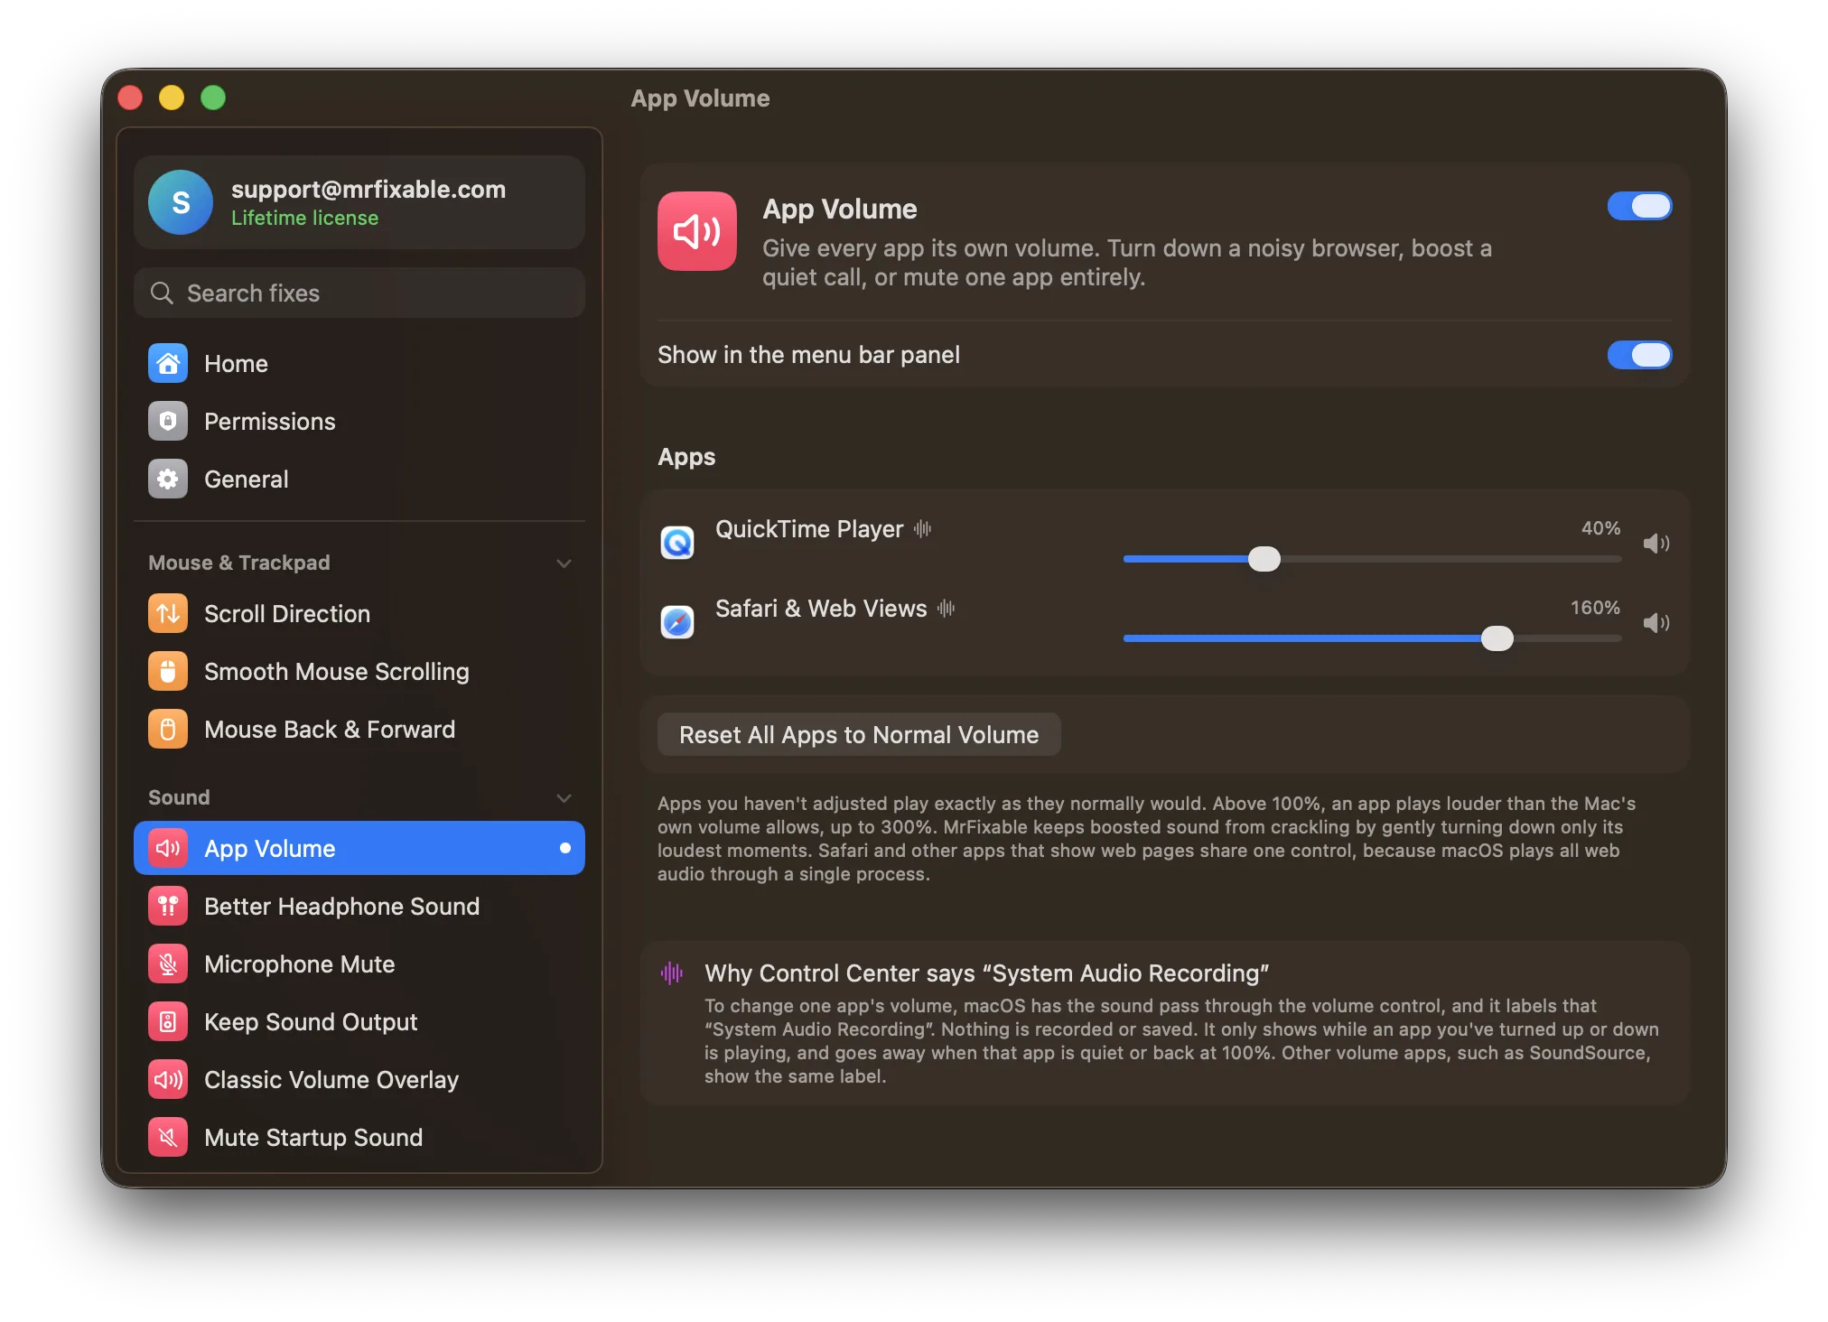This screenshot has height=1322, width=1828.
Task: Click the Permissions shield icon
Action: click(x=168, y=421)
